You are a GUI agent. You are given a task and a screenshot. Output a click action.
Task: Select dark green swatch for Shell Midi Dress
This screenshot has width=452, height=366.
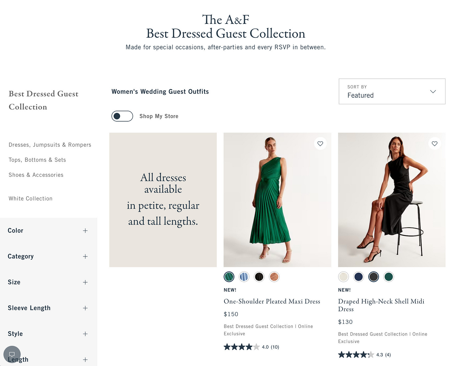(x=389, y=277)
